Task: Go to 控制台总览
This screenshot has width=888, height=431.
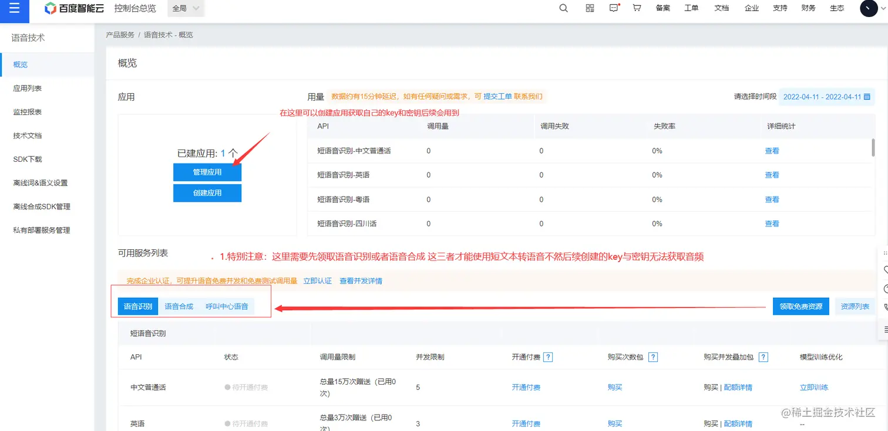Action: pos(135,8)
